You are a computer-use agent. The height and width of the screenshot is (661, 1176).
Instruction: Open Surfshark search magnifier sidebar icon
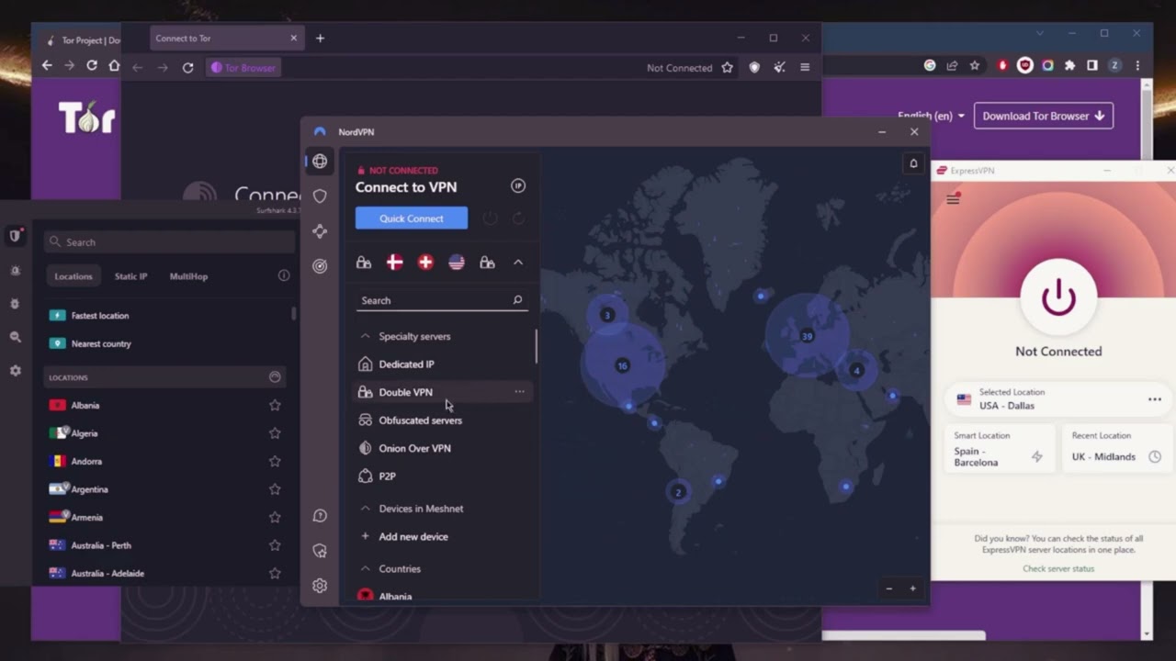point(15,337)
